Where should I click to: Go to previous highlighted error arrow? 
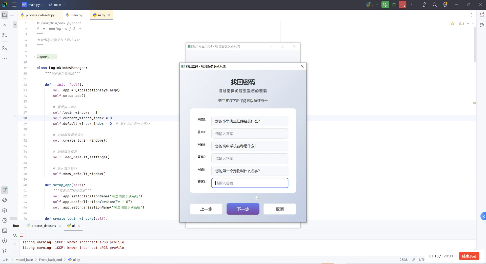(x=468, y=24)
